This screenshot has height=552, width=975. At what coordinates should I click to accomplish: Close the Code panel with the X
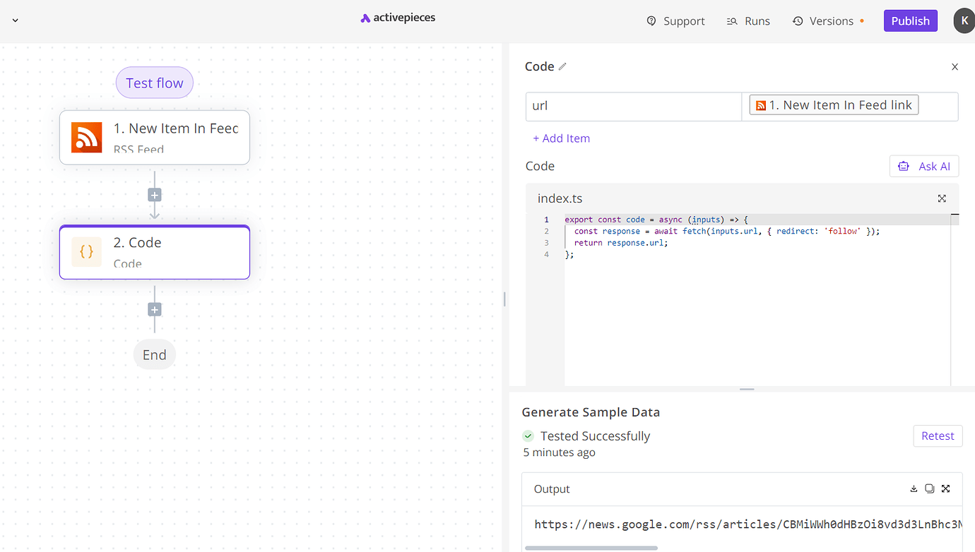955,66
